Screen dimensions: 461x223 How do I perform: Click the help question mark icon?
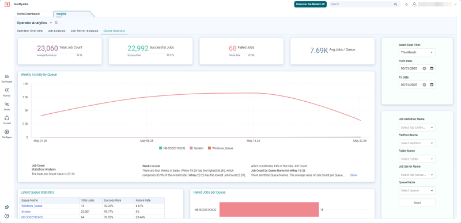[x=7, y=216]
